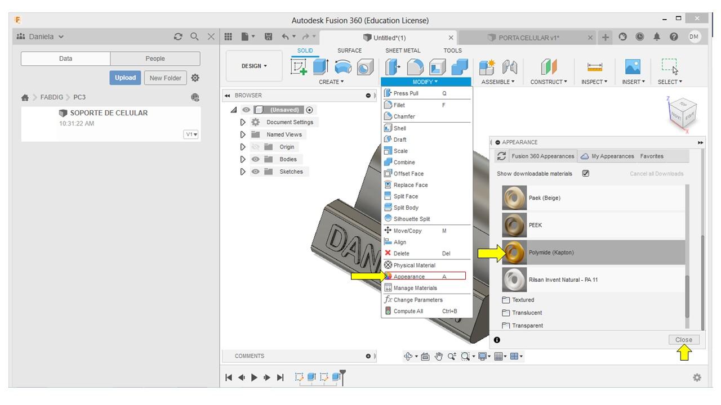Search in the Data panel
The width and height of the screenshot is (721, 405).
194,37
